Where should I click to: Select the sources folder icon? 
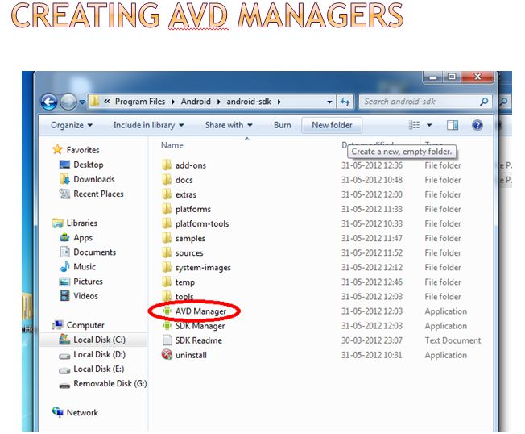(x=167, y=252)
